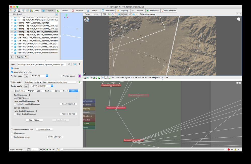Switch to the Terrain tab
This screenshot has height=164, width=251.
63,11
